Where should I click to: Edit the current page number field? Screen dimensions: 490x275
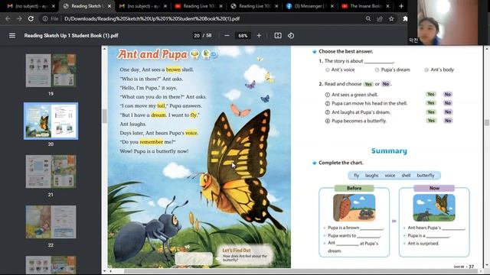point(197,36)
